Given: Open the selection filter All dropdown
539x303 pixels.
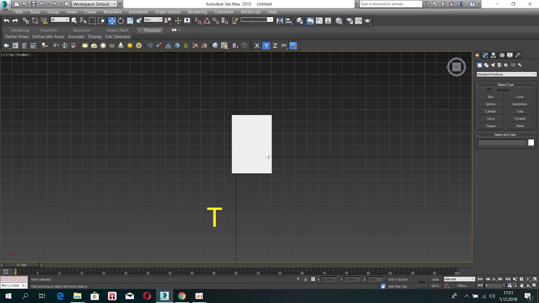Looking at the screenshot, I should (59, 20).
